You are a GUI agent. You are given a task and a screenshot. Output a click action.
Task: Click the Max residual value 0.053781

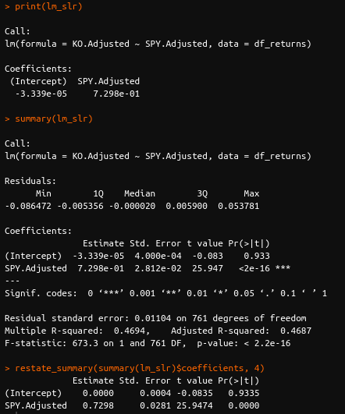tap(239, 206)
